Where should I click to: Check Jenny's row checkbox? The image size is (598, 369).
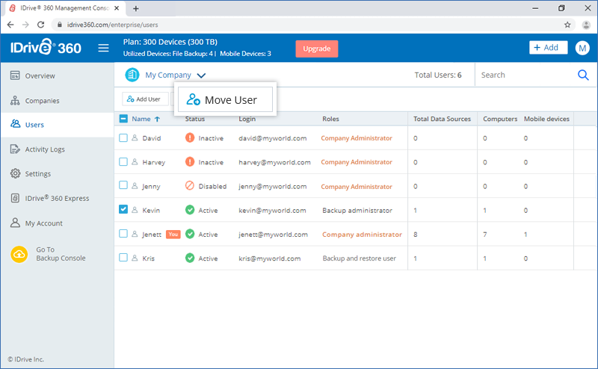click(x=123, y=185)
